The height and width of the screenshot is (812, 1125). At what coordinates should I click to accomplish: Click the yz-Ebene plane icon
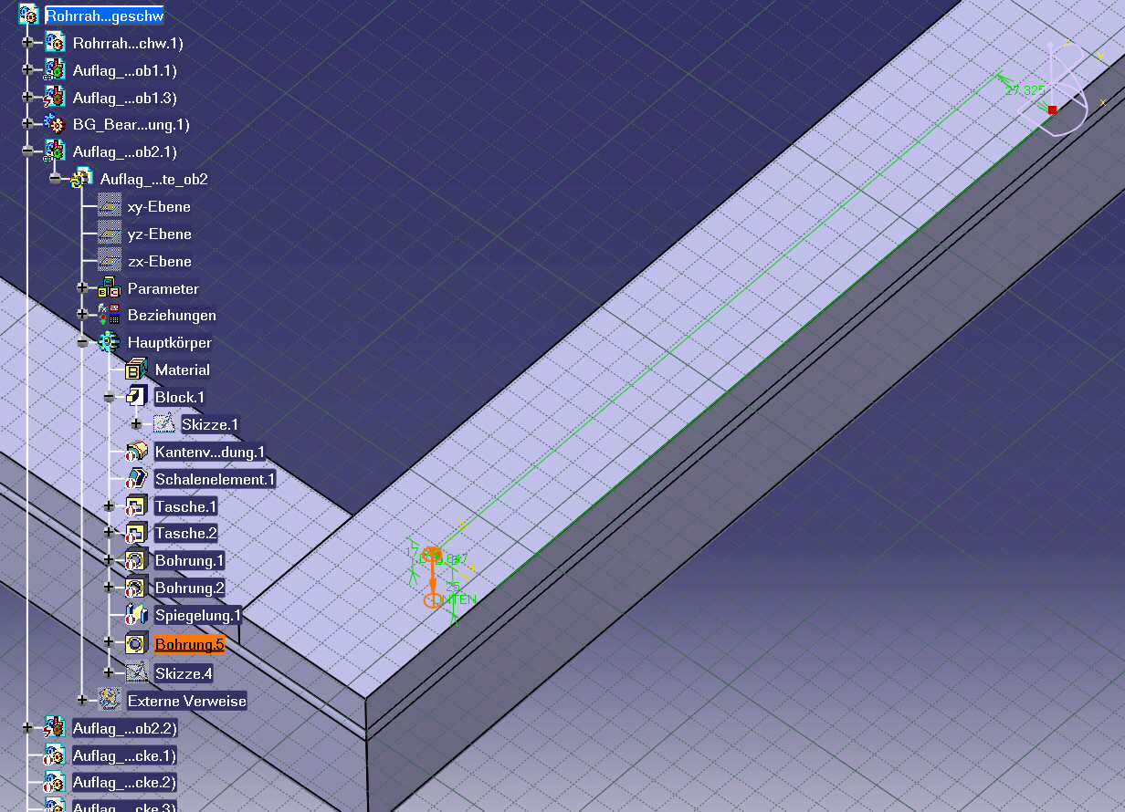110,234
